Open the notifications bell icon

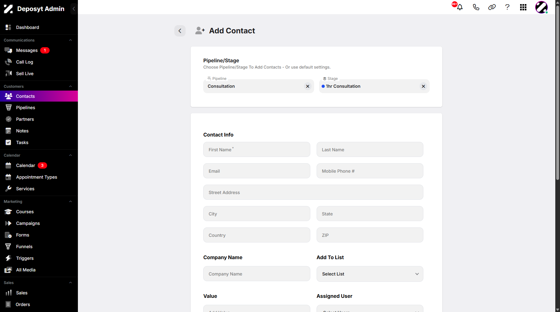pos(460,7)
